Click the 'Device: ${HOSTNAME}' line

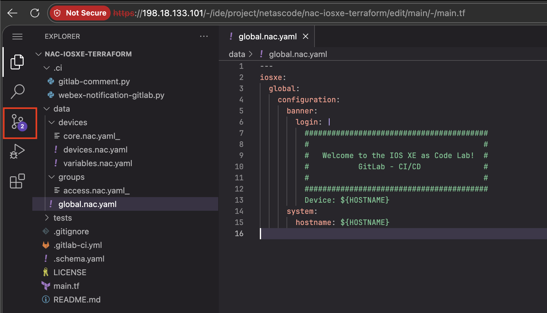point(347,200)
